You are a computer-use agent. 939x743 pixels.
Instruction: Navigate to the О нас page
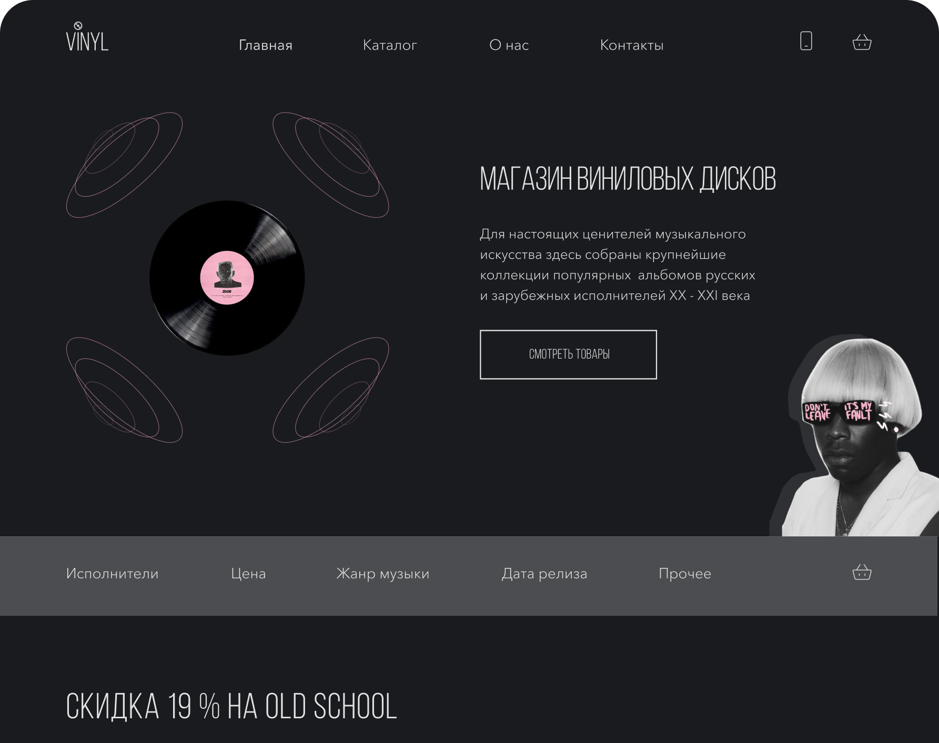pos(509,45)
